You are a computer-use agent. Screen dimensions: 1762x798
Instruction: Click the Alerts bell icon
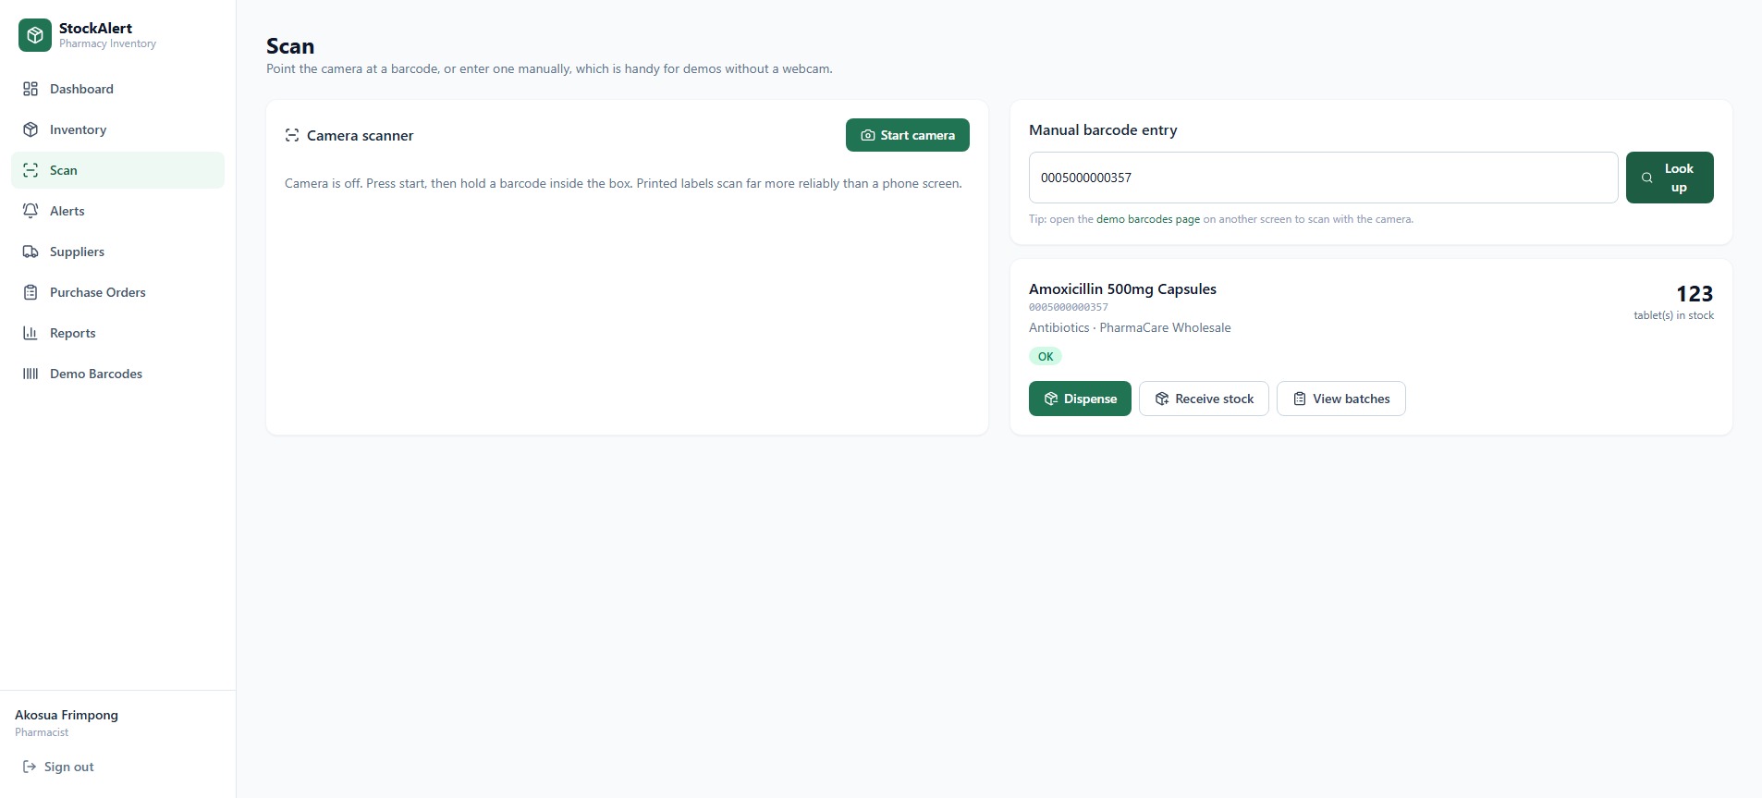click(x=31, y=211)
